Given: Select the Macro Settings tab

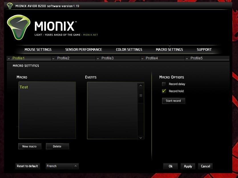Looking at the screenshot, I should tap(170, 49).
